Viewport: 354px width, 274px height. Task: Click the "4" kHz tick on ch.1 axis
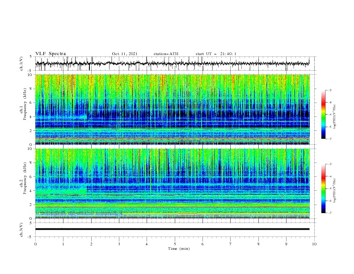(x=32, y=117)
